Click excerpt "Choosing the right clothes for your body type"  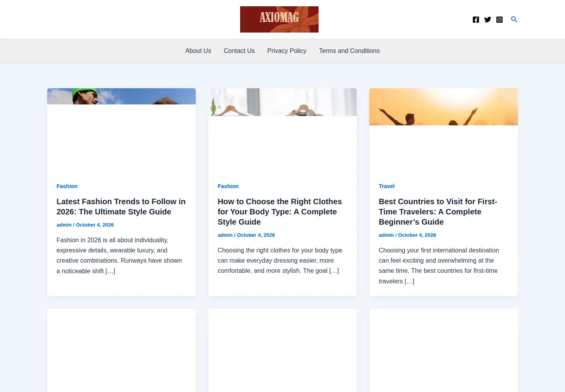pyautogui.click(x=280, y=261)
